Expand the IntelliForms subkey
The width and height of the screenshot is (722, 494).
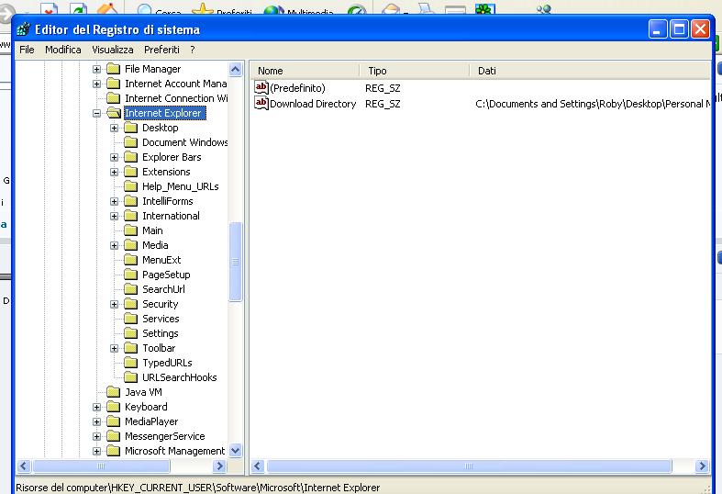click(114, 201)
